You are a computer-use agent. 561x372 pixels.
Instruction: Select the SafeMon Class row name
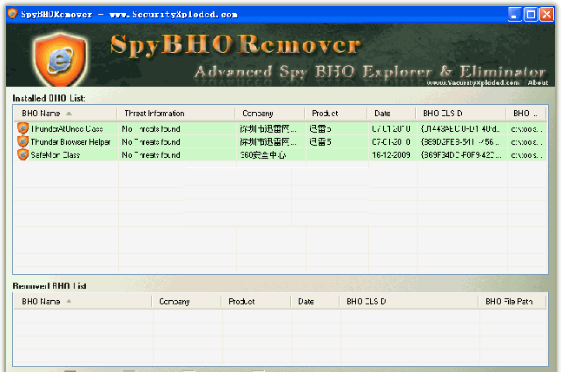tap(55, 155)
